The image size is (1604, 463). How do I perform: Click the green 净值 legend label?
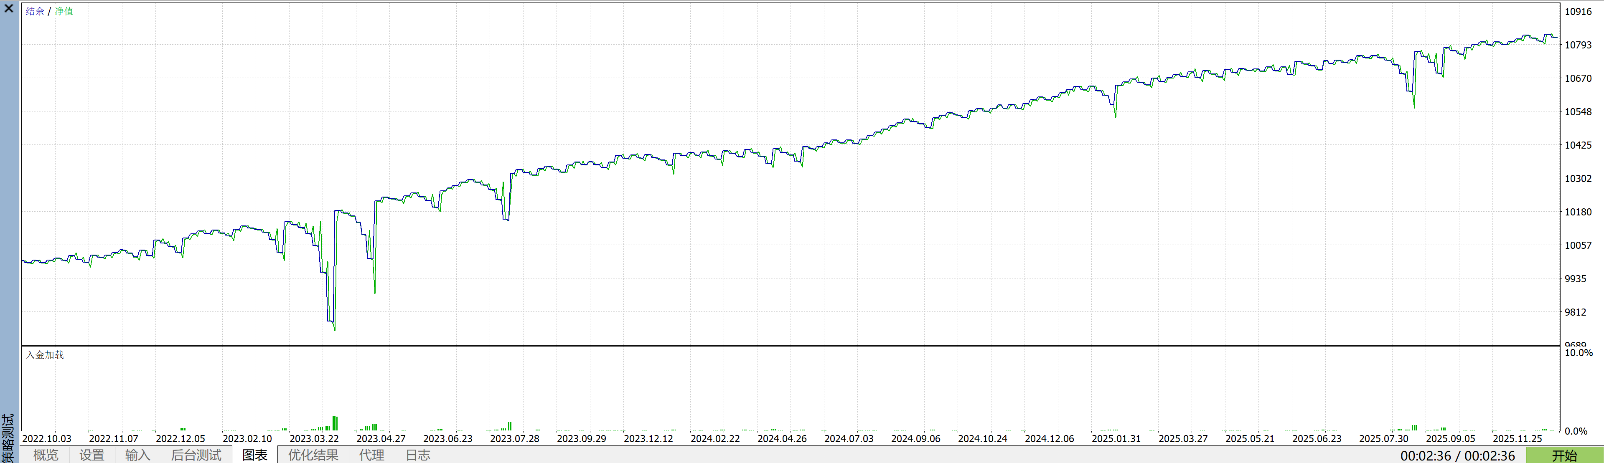pyautogui.click(x=64, y=11)
